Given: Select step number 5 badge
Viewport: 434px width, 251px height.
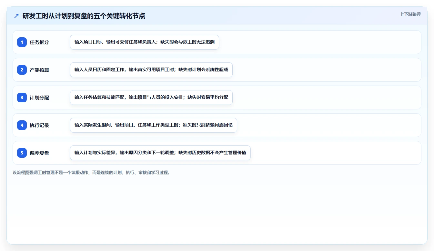Looking at the screenshot, I should pyautogui.click(x=22, y=153).
